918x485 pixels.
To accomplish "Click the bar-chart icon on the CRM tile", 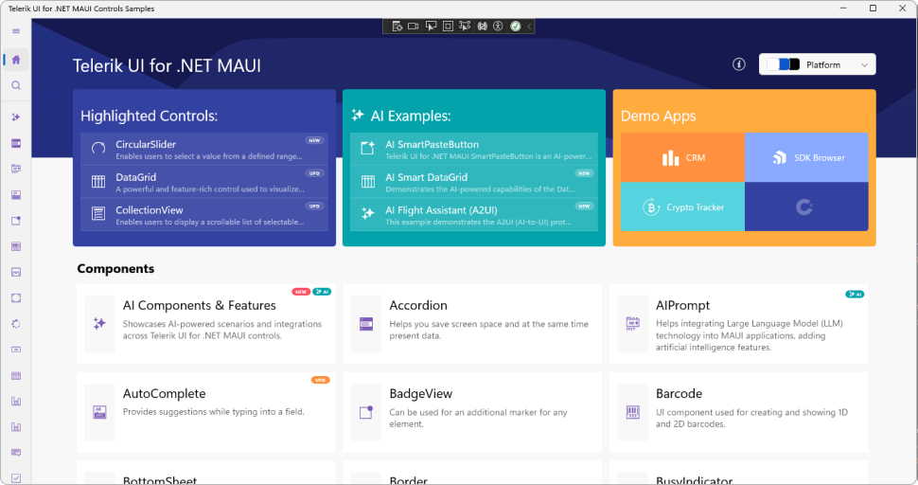I will point(670,157).
